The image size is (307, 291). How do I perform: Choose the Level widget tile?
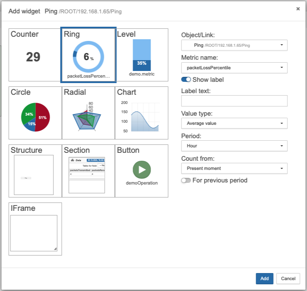(141, 55)
